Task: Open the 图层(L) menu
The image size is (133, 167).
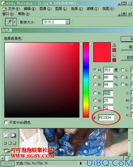Action: click(x=61, y=9)
